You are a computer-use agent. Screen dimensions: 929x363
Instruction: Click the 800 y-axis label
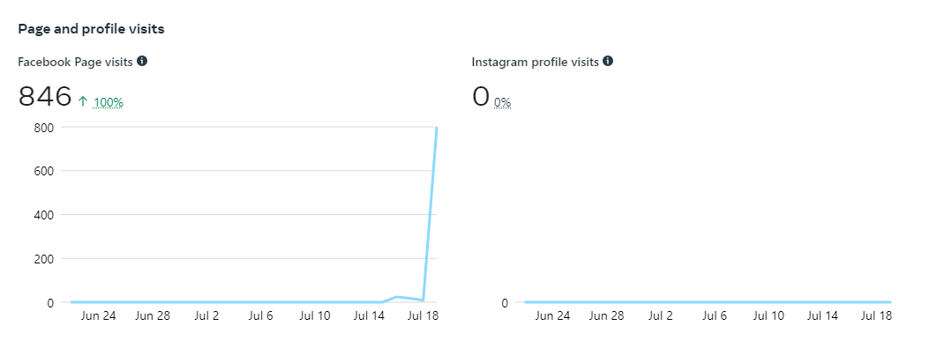coord(44,127)
